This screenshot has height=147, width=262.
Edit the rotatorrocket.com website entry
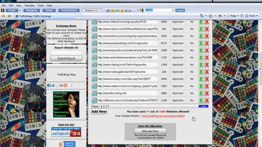201,86
